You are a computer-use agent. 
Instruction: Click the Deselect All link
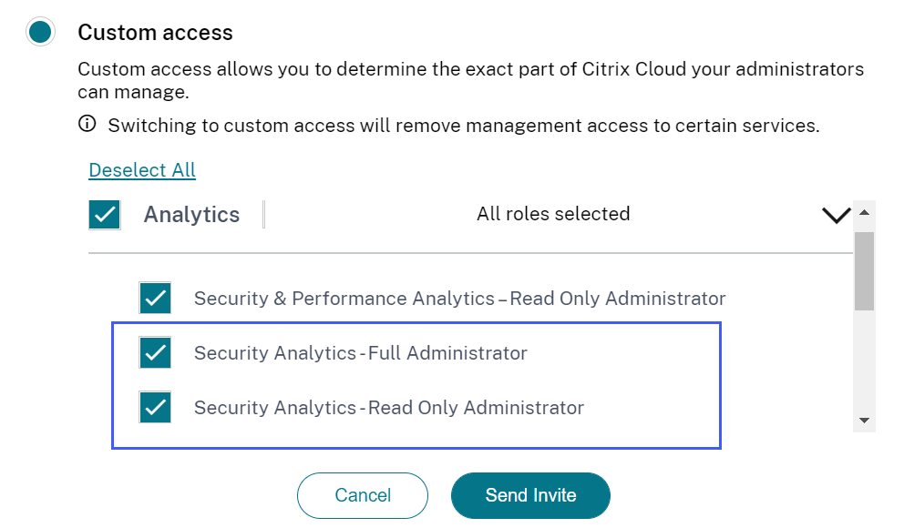coord(142,170)
